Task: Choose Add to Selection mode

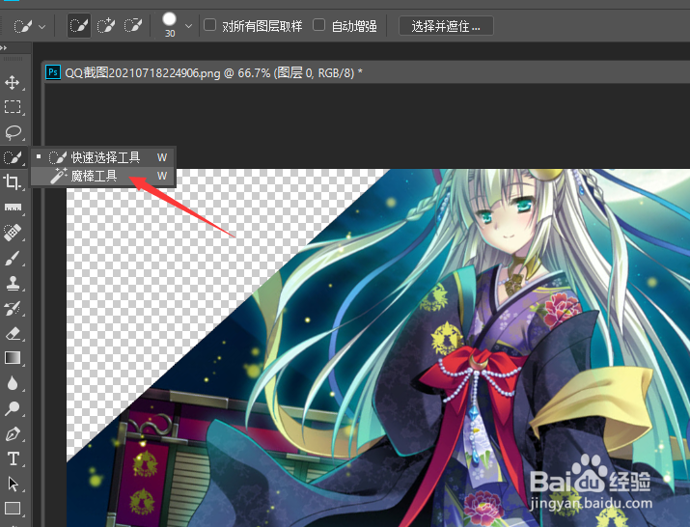Action: coord(106,25)
